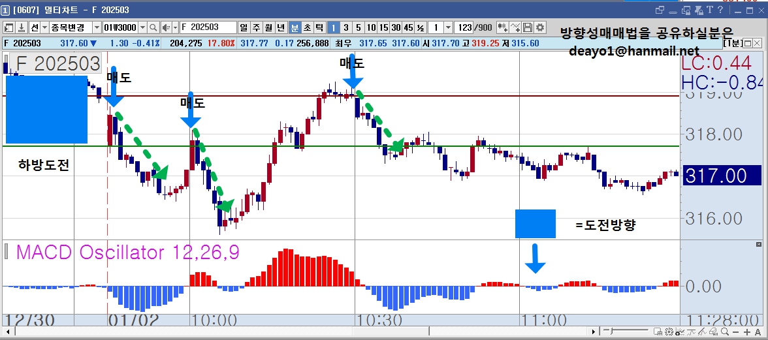Open the 선 chart-type dropdown arrow

(x=44, y=27)
